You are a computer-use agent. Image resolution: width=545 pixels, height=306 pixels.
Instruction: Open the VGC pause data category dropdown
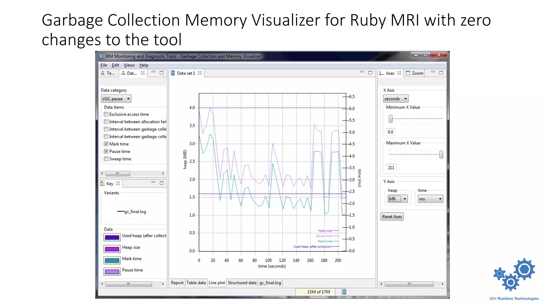[116, 99]
